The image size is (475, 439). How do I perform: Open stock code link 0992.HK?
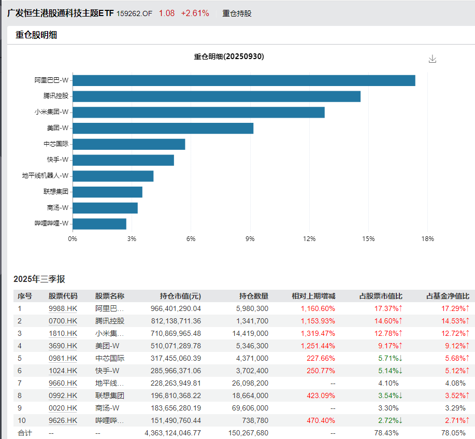[63, 395]
